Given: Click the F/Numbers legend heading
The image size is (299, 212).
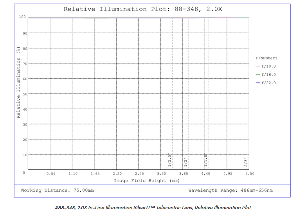Looking at the screenshot, I should tap(266, 58).
